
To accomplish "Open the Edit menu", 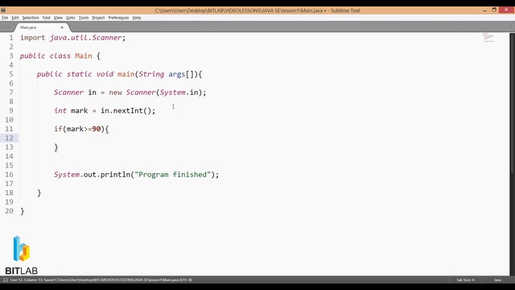I will (x=15, y=18).
